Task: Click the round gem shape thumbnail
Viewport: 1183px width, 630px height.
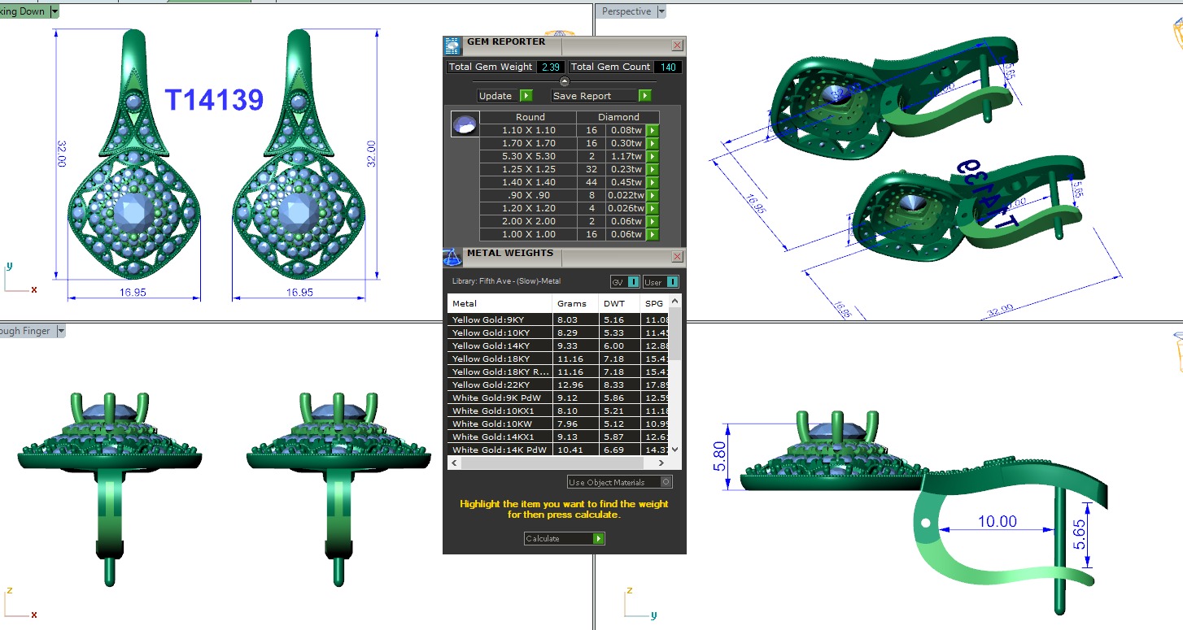Action: coord(464,124)
